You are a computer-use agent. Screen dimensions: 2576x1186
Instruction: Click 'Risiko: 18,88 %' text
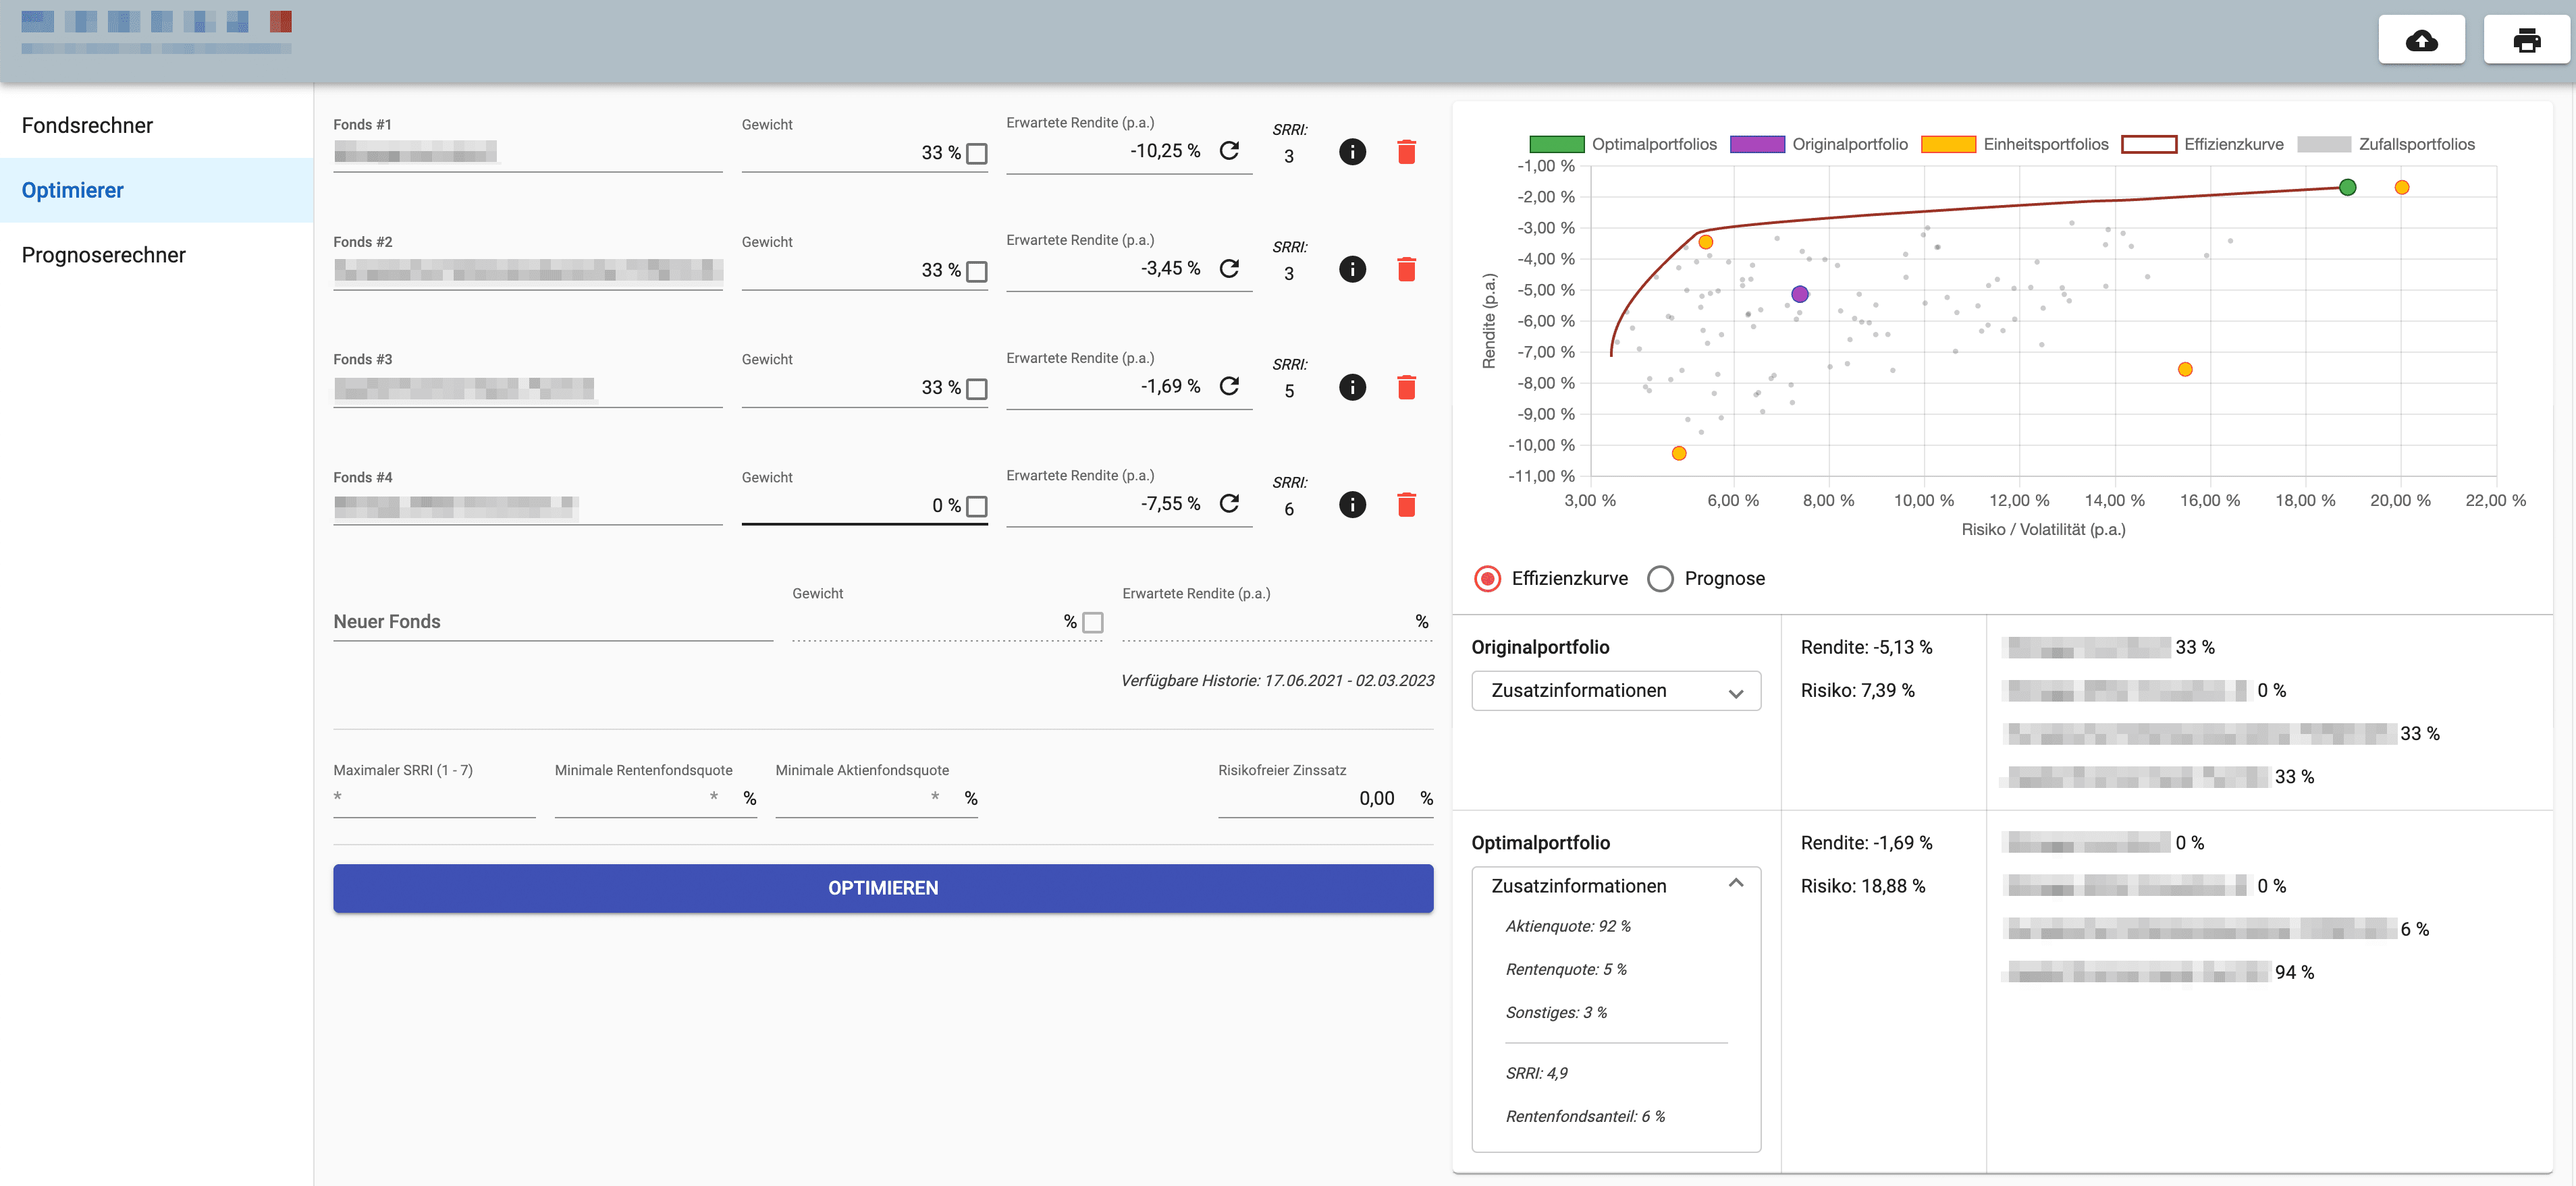[x=1863, y=886]
